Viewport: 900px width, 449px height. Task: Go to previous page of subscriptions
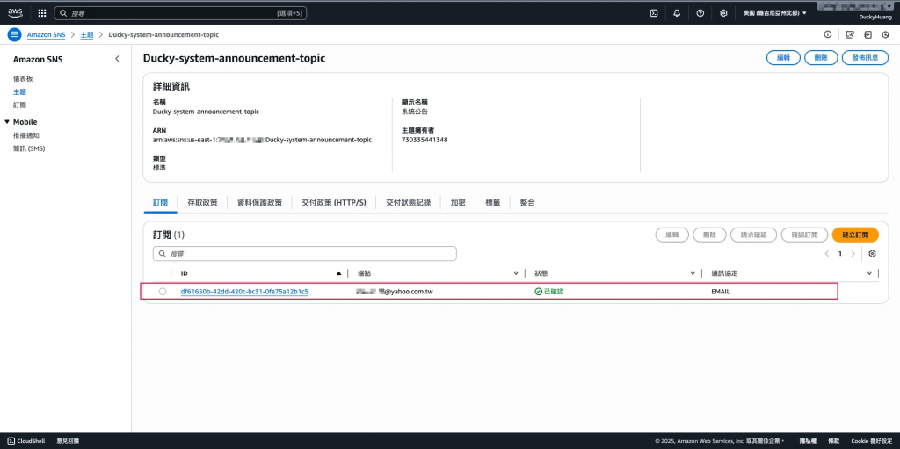click(826, 254)
